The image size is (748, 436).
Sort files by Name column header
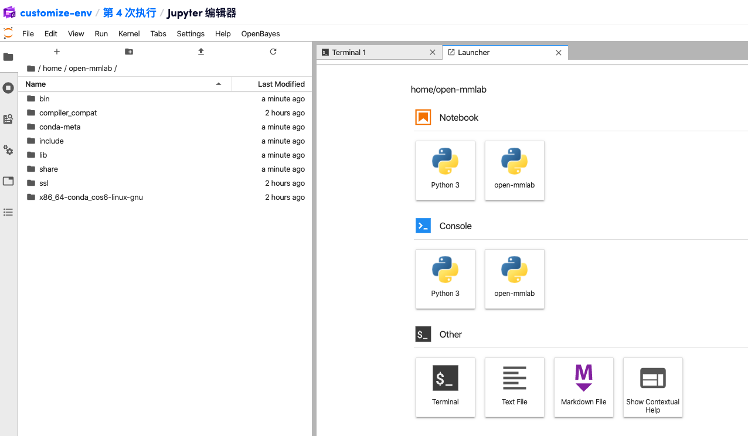[36, 84]
